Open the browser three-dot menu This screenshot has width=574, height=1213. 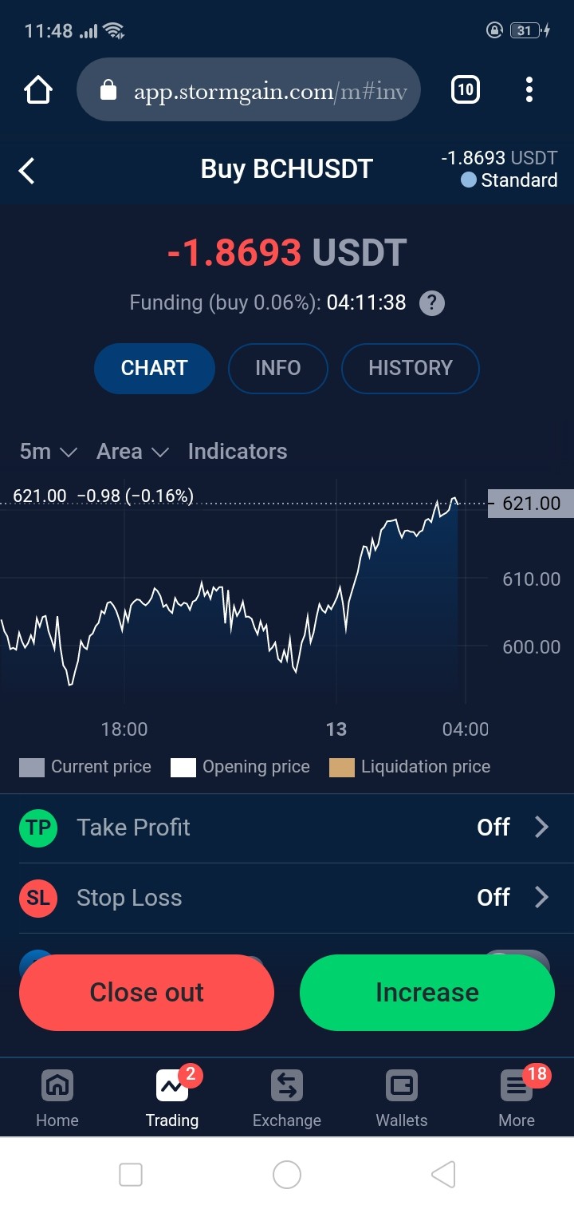(529, 90)
